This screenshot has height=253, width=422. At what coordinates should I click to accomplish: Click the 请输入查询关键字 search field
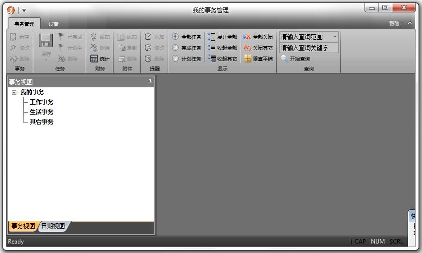coord(309,48)
